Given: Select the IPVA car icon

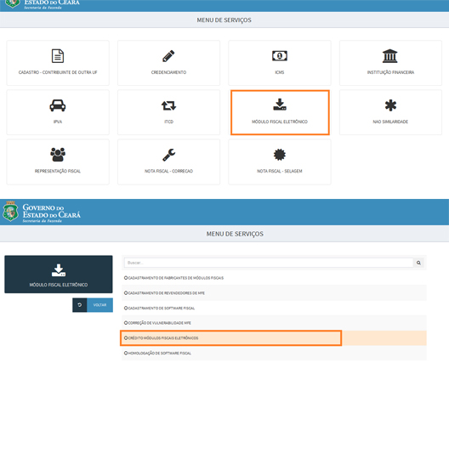Looking at the screenshot, I should (x=58, y=105).
